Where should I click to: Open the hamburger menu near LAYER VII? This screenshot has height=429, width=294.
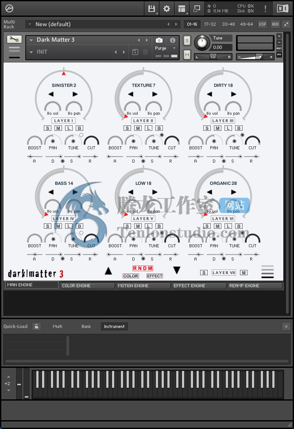(x=267, y=271)
